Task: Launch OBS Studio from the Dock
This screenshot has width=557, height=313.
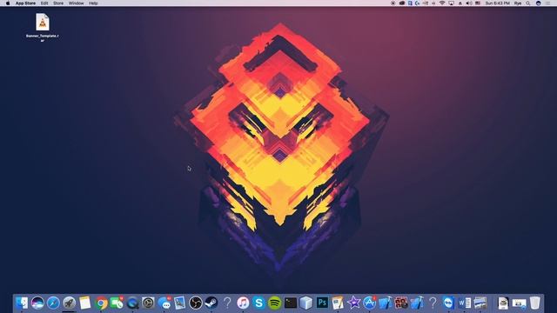Action: coord(195,303)
